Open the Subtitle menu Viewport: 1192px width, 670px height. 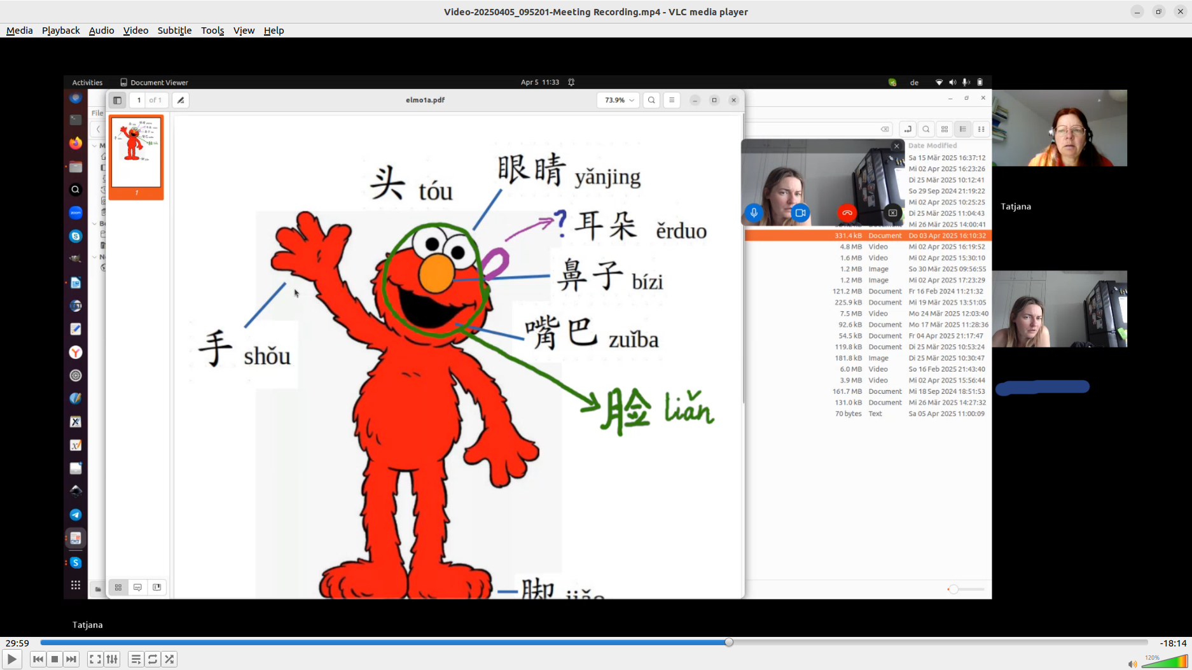(174, 31)
